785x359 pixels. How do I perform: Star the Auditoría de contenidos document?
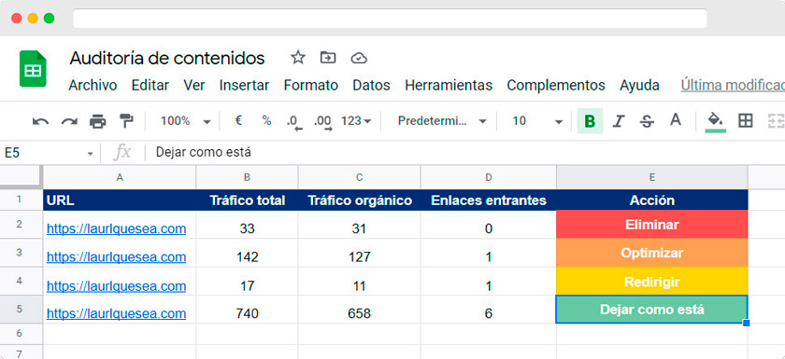click(298, 58)
